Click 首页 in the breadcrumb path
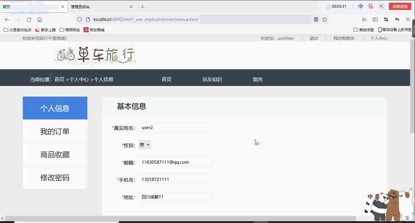The height and width of the screenshot is (223, 415). pyautogui.click(x=59, y=79)
